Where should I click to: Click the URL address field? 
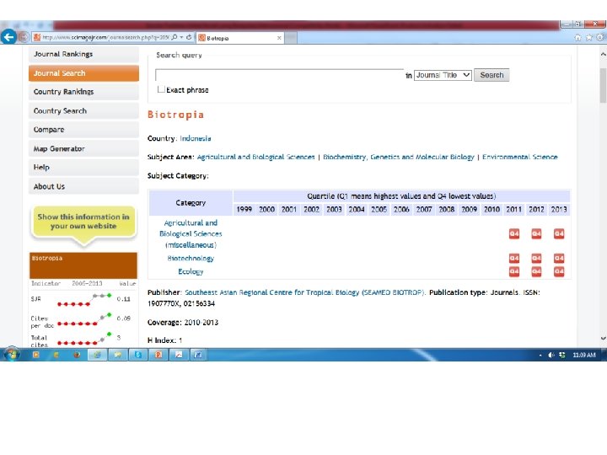105,37
